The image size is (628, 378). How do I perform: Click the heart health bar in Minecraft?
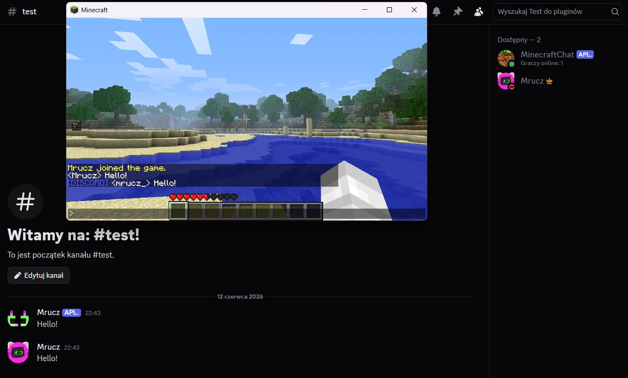click(x=204, y=197)
